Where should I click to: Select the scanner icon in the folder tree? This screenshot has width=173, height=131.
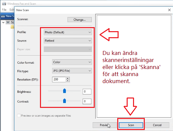pyautogui.click(x=8, y=22)
